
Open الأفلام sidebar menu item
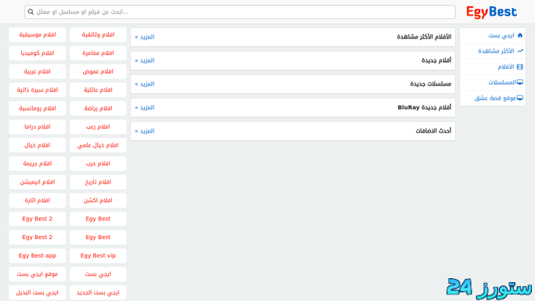click(493, 67)
